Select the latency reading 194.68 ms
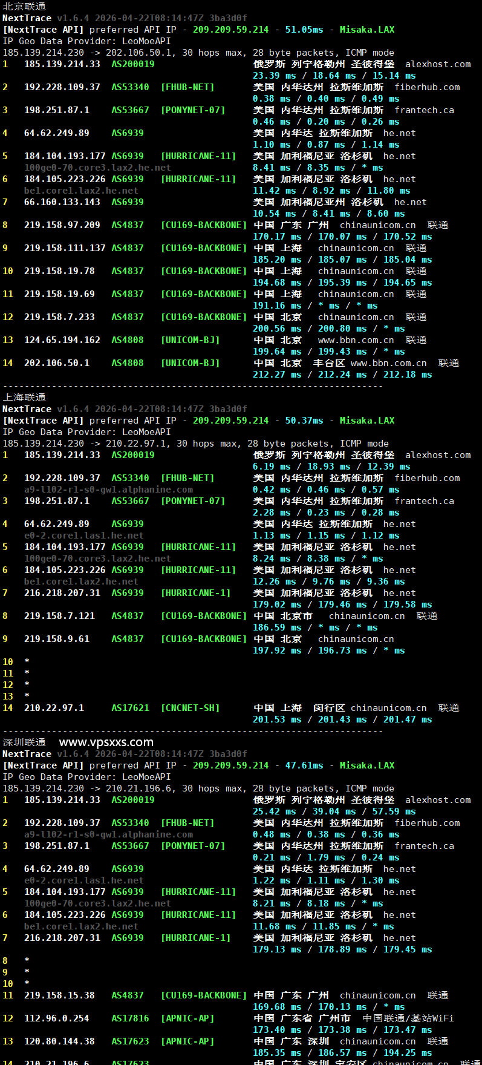This screenshot has height=1065, width=482. (x=277, y=282)
